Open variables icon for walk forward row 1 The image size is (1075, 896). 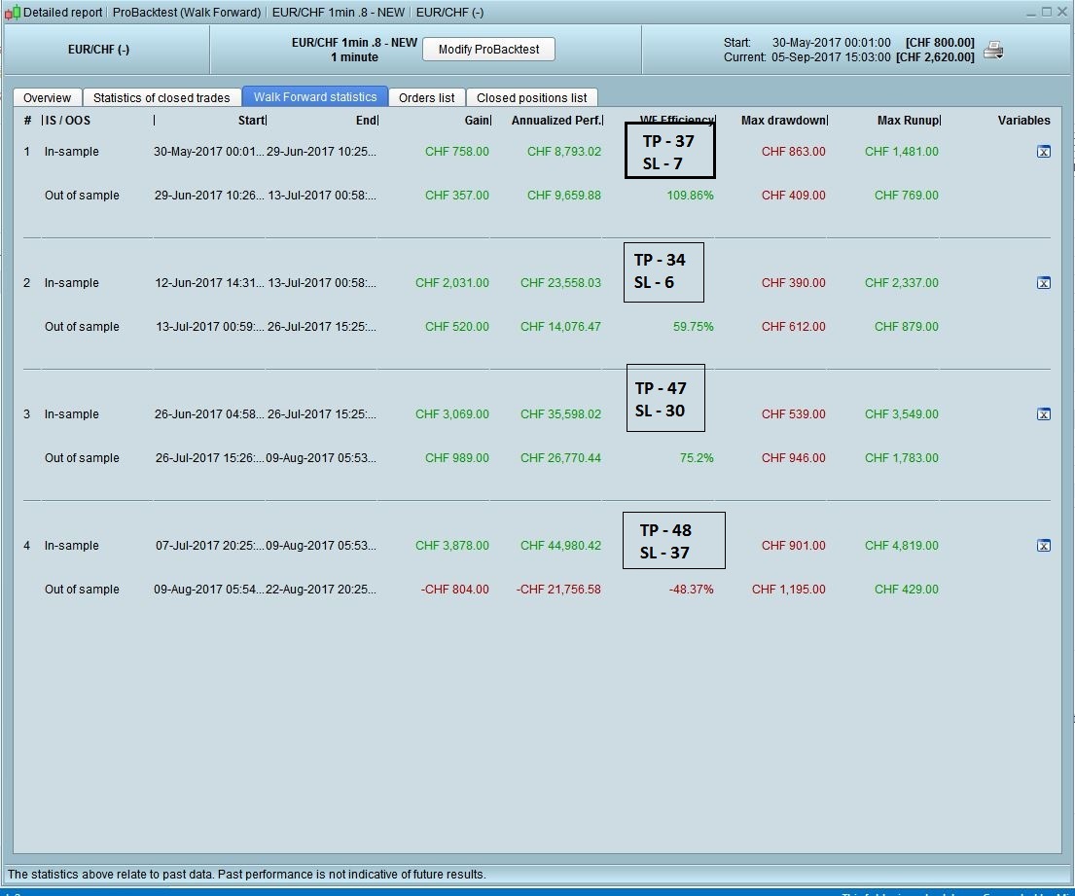(x=1044, y=152)
